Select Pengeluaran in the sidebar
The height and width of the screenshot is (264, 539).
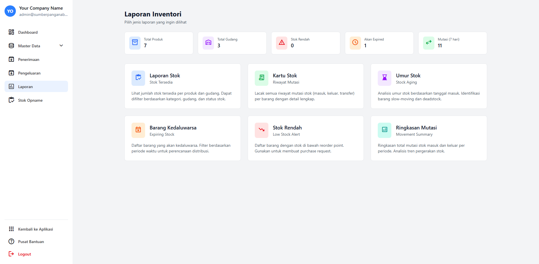29,73
